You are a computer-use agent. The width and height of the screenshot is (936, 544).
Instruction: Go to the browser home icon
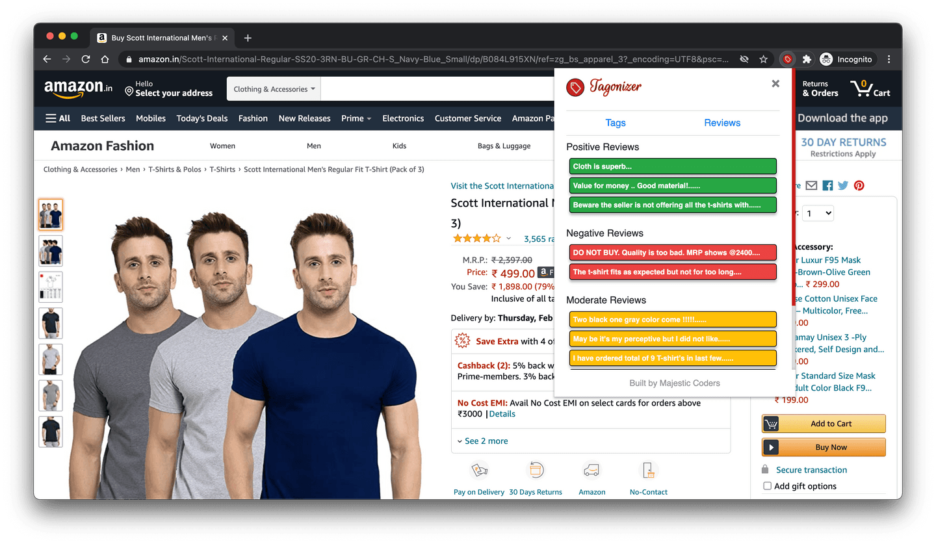click(x=105, y=59)
